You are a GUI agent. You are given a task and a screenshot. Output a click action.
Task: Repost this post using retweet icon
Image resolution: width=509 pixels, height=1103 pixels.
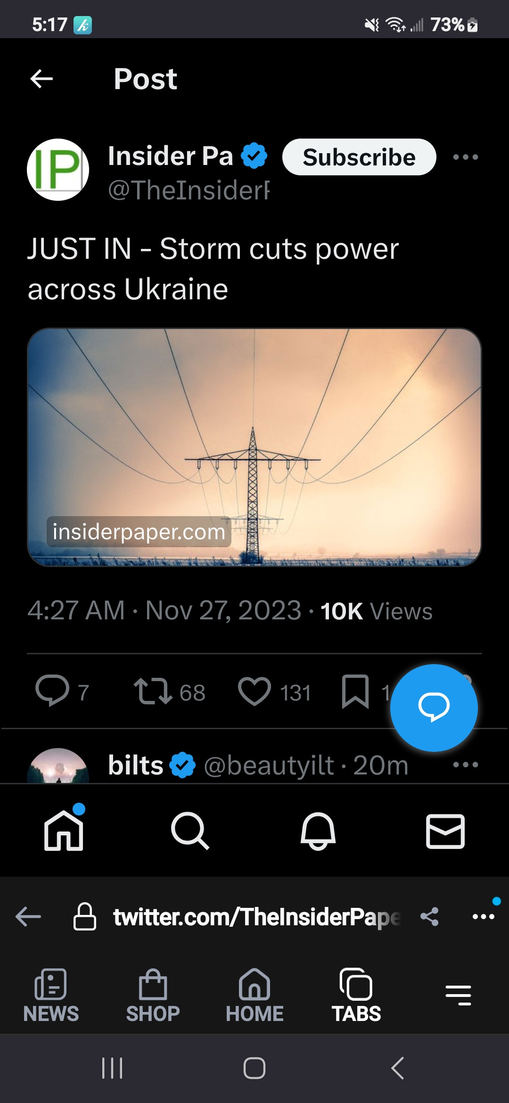[x=153, y=691]
